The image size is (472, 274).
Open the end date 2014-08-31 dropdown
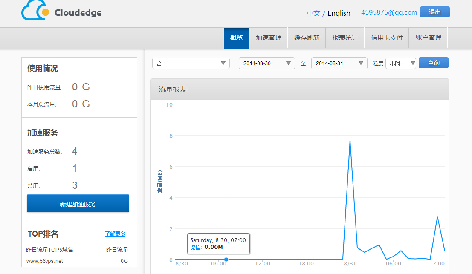coord(339,63)
